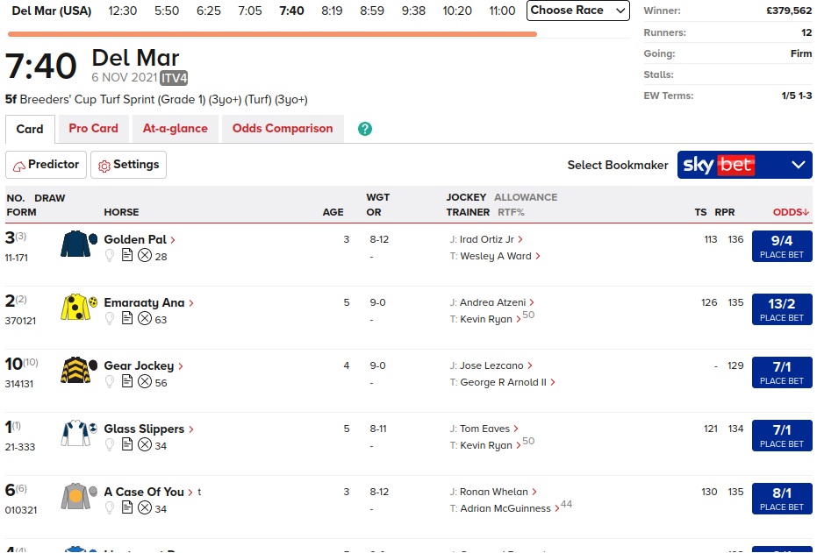Viewport: 817px width, 553px height.
Task: Click the green help question mark icon
Action: point(365,129)
